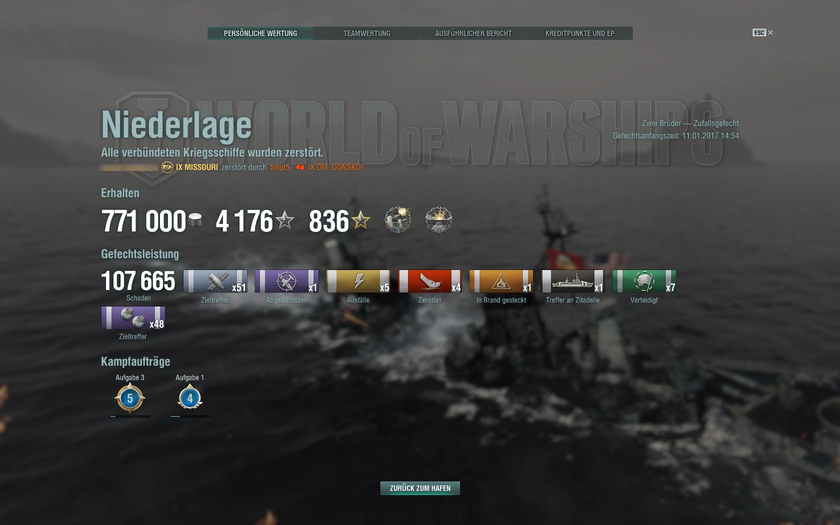Switch to the Teamwertung tab
Screen dimensions: 840x525
click(x=366, y=33)
